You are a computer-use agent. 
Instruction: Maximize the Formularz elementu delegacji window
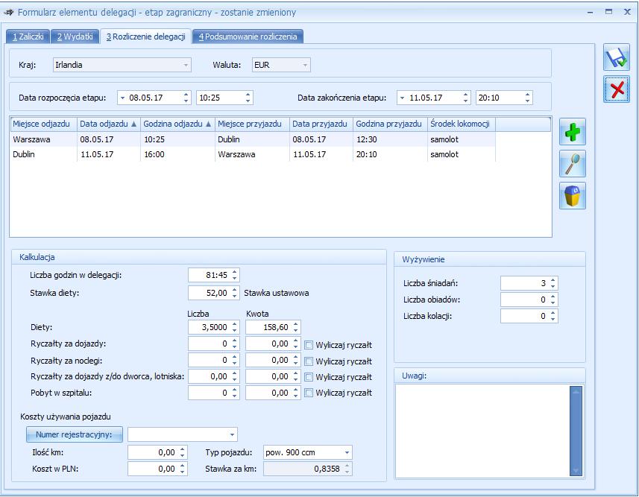(x=609, y=12)
